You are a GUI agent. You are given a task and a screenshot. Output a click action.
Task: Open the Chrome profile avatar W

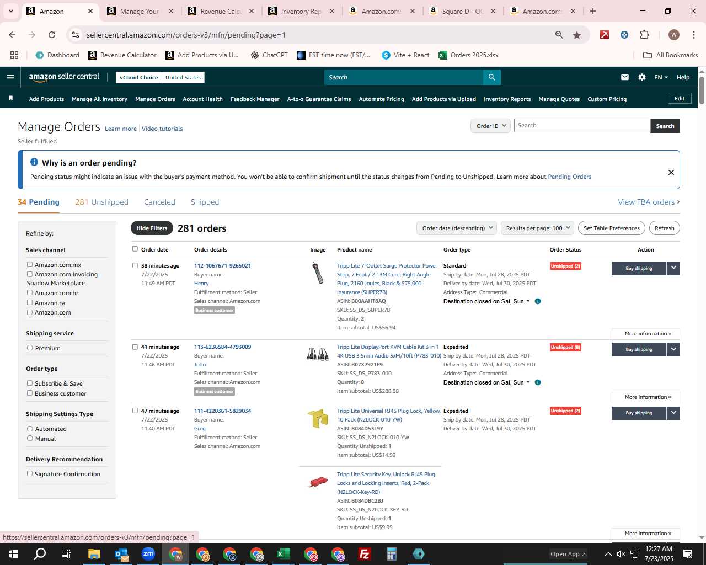(673, 35)
